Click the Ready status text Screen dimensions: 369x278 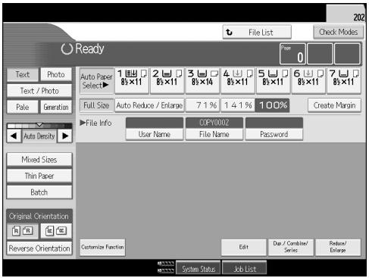tap(89, 48)
